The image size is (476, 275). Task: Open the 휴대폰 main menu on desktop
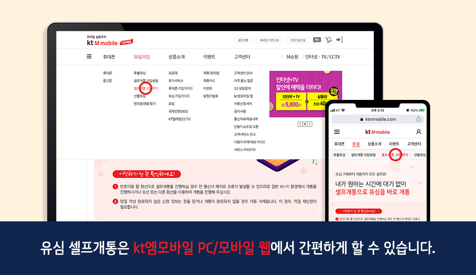(109, 57)
